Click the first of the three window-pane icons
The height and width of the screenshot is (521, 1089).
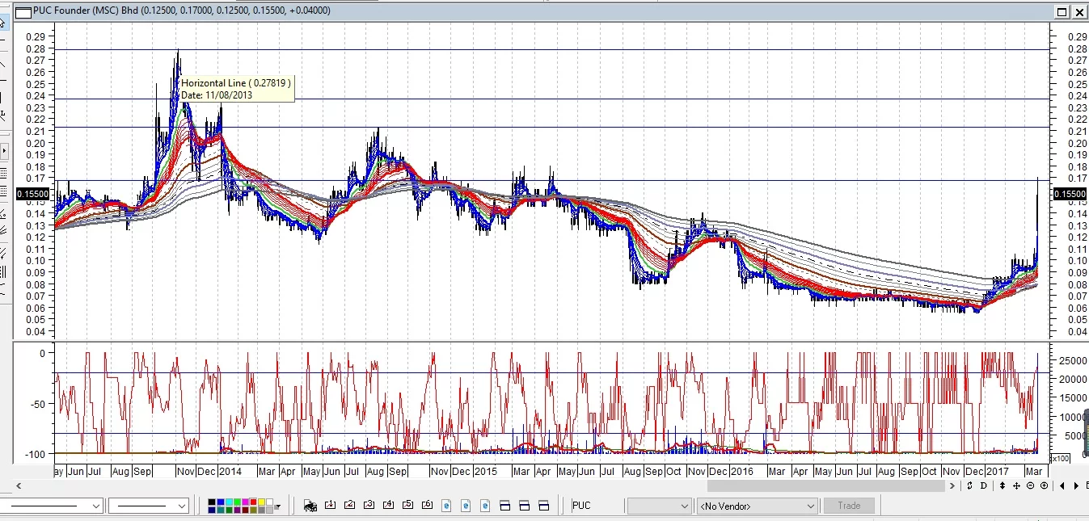[x=504, y=506]
